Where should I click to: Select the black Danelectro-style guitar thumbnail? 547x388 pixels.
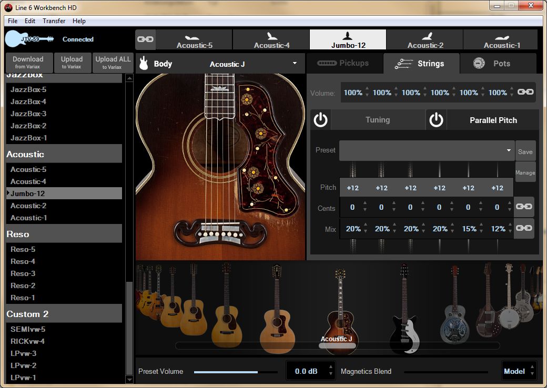coord(404,309)
